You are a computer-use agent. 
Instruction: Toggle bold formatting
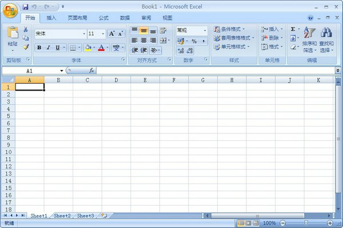point(39,47)
